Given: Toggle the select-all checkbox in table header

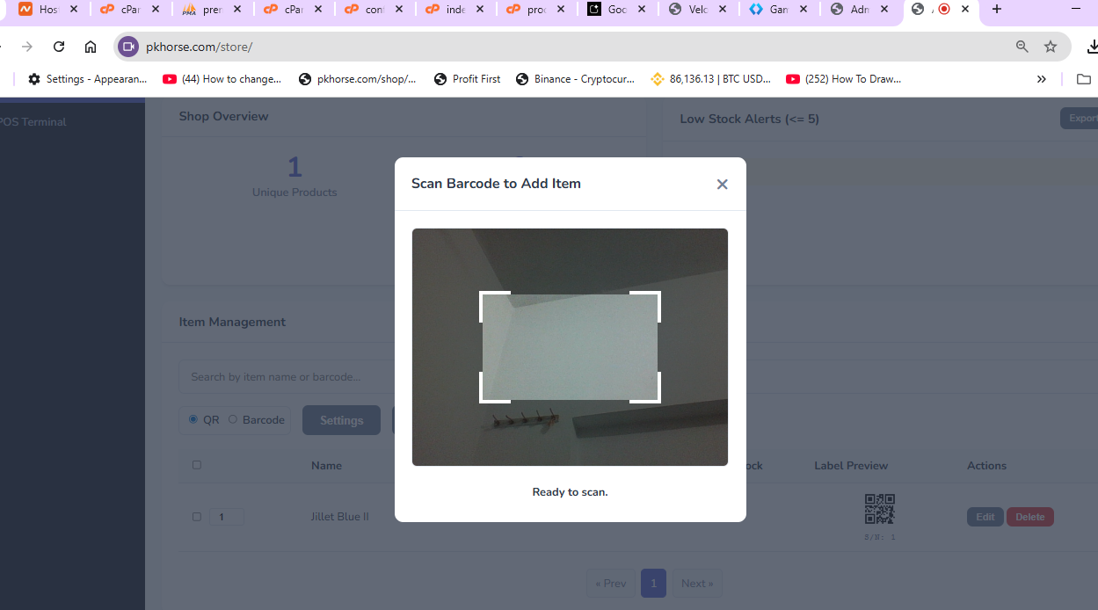Looking at the screenshot, I should 197,465.
